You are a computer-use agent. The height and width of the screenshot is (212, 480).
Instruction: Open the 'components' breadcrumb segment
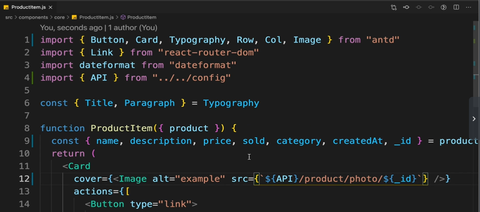33,17
